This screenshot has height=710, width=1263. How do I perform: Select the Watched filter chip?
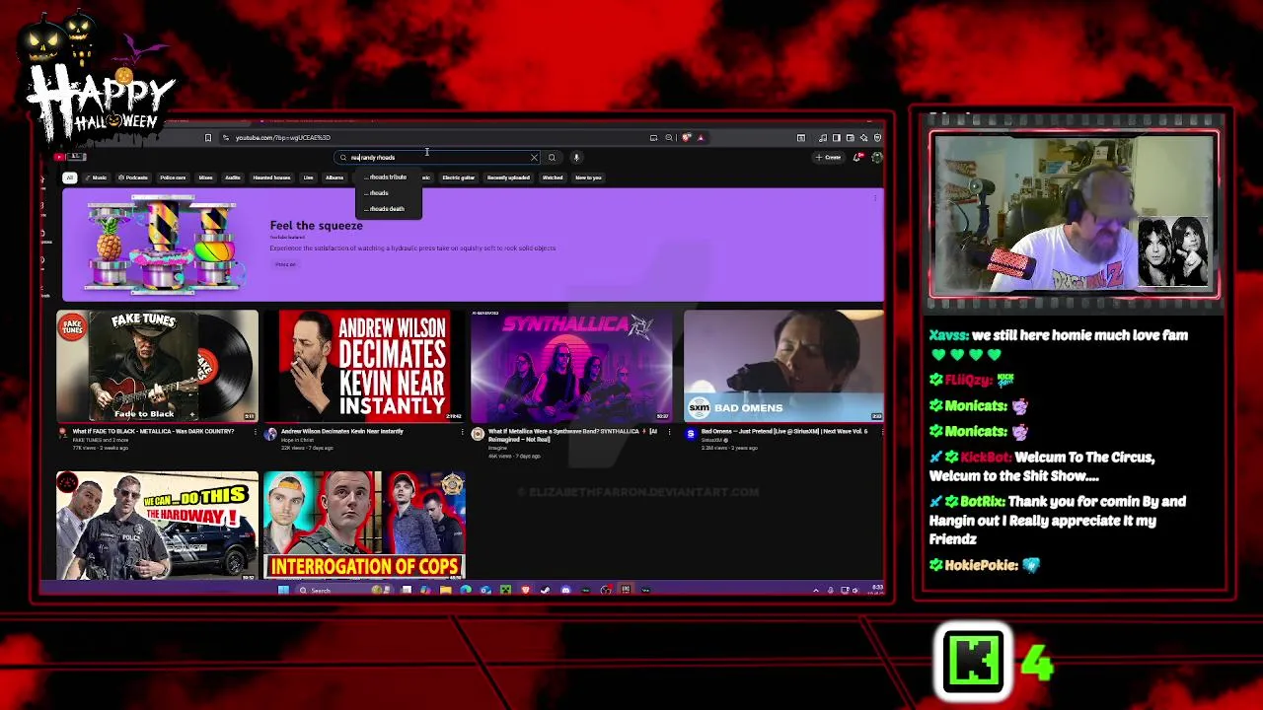[x=553, y=177]
